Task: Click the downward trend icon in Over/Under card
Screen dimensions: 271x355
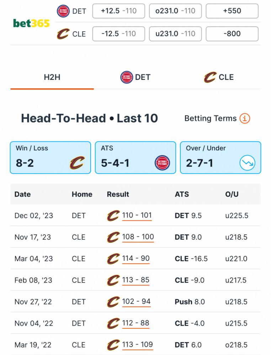Action: coord(248,163)
